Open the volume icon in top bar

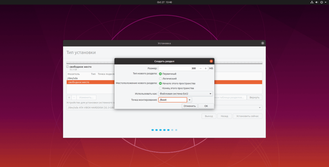[316, 2]
